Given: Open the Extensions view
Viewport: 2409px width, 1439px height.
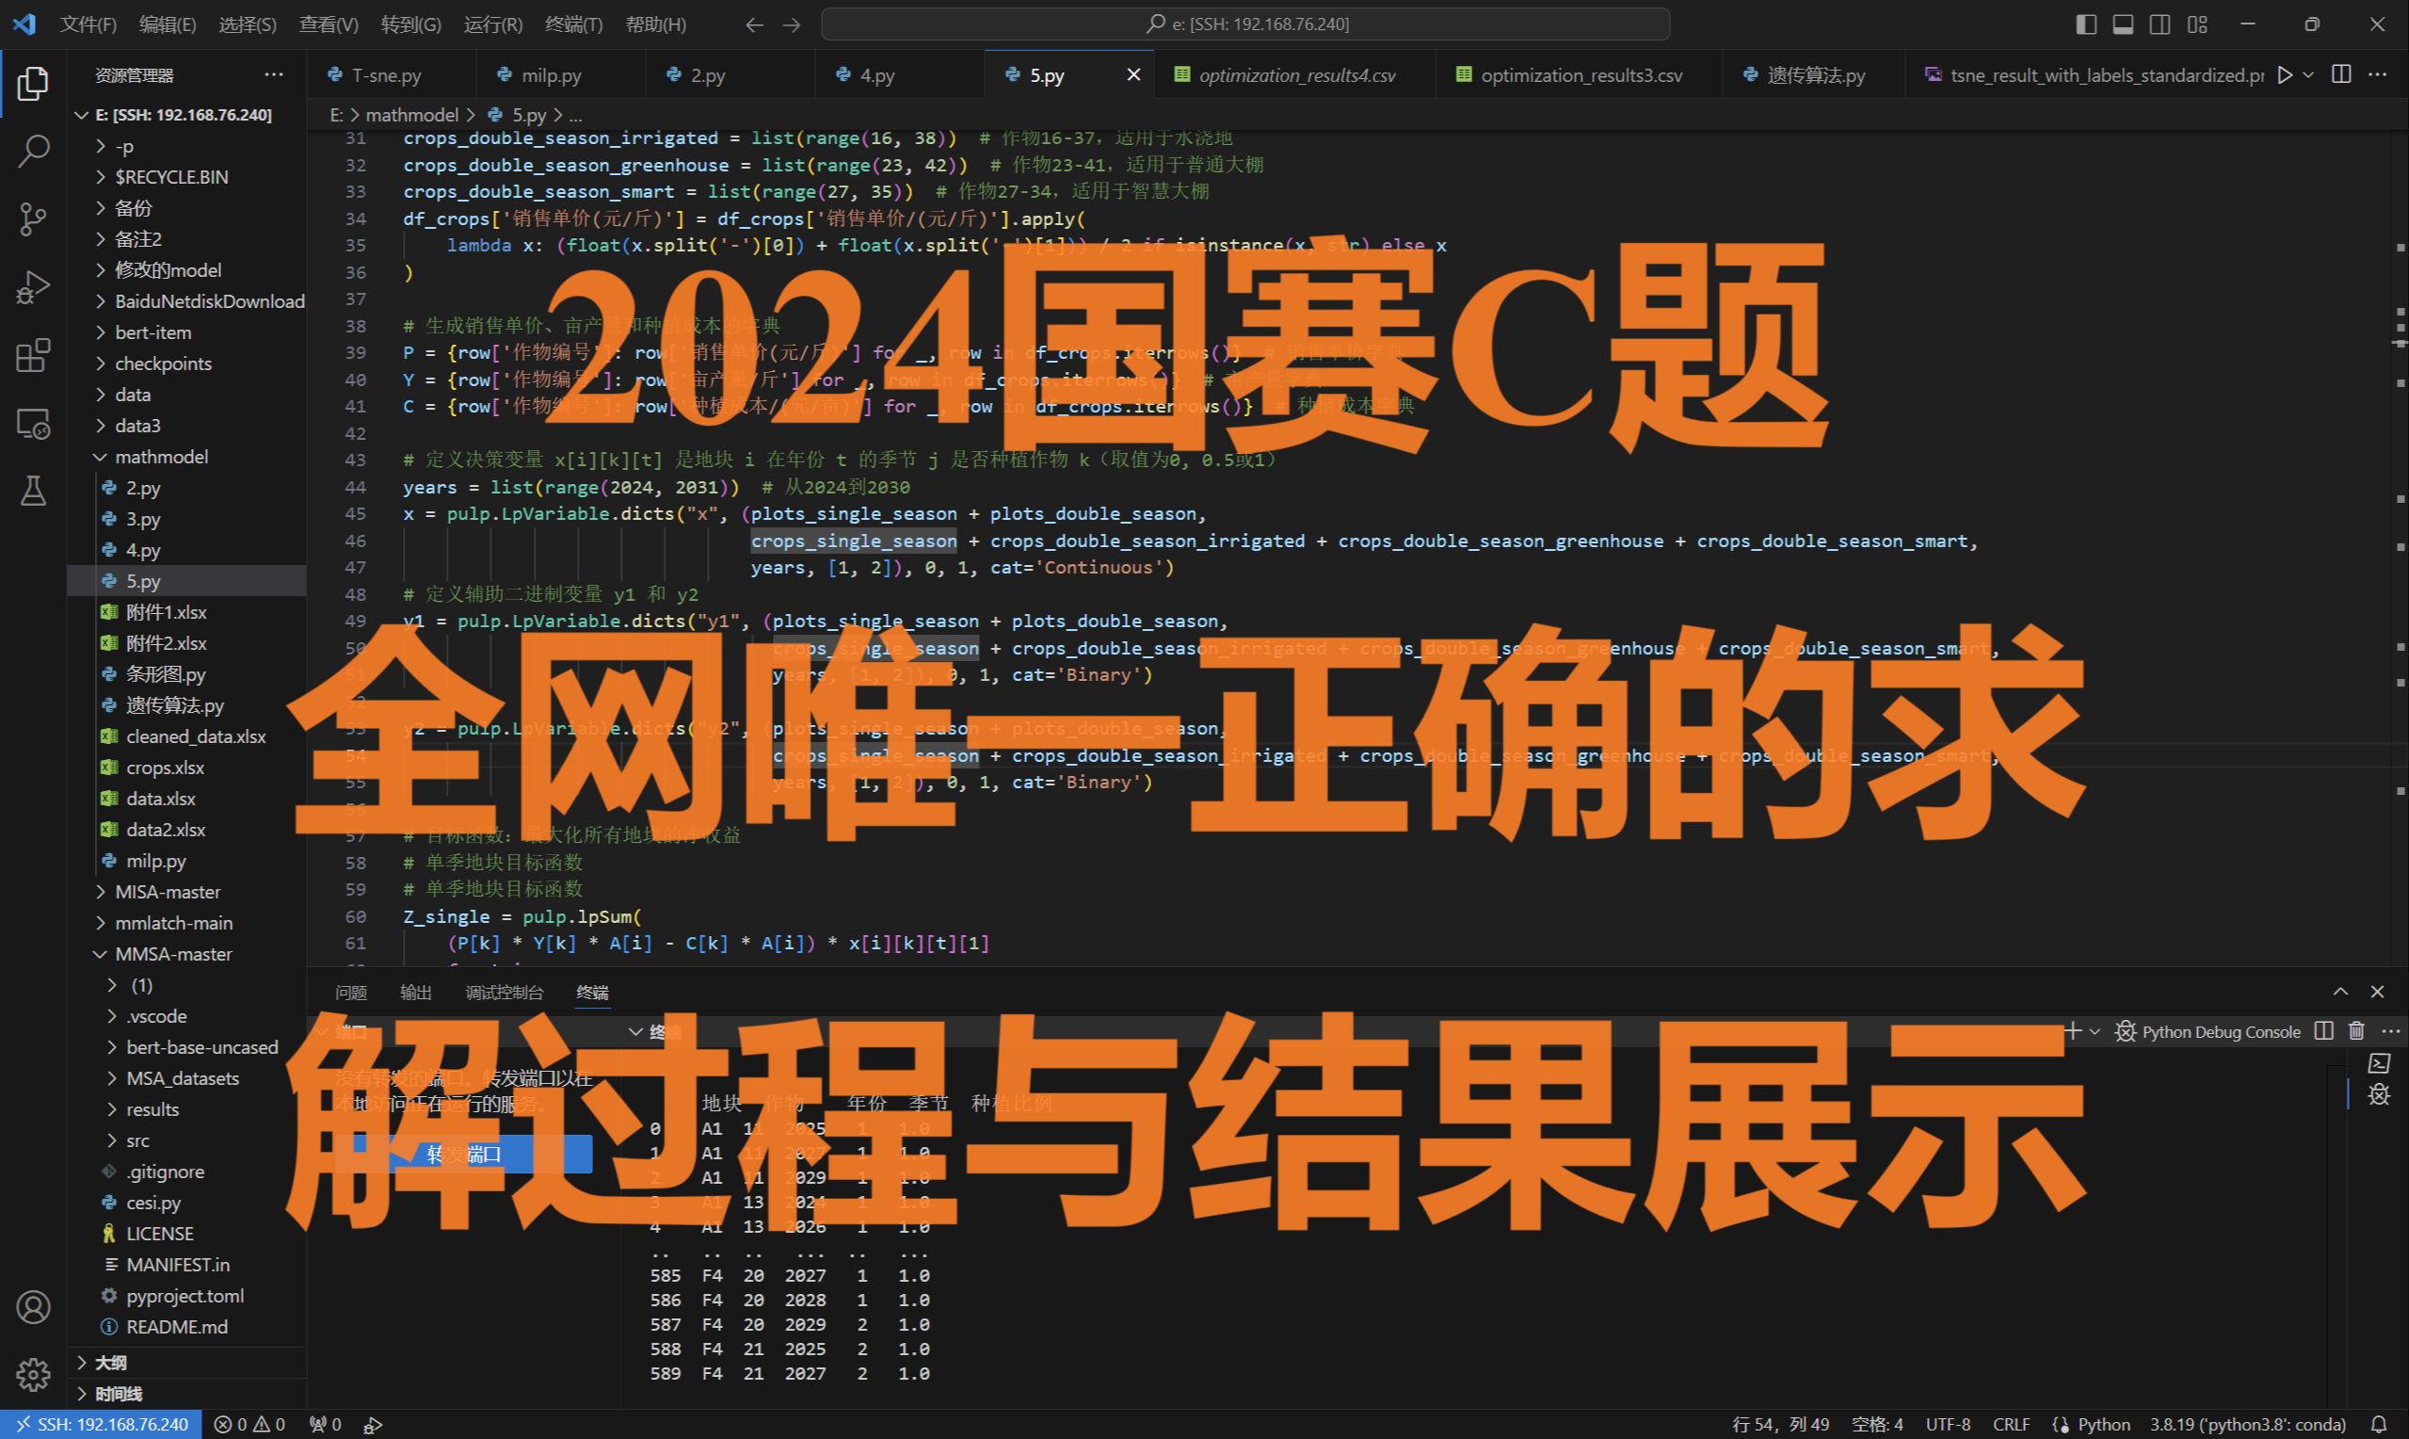Looking at the screenshot, I should [x=33, y=355].
